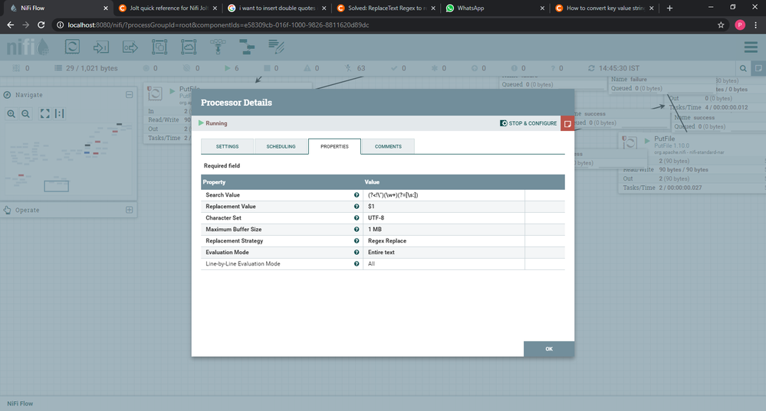Select the Output Port toolbar icon
This screenshot has width=766, height=411.
(x=130, y=47)
